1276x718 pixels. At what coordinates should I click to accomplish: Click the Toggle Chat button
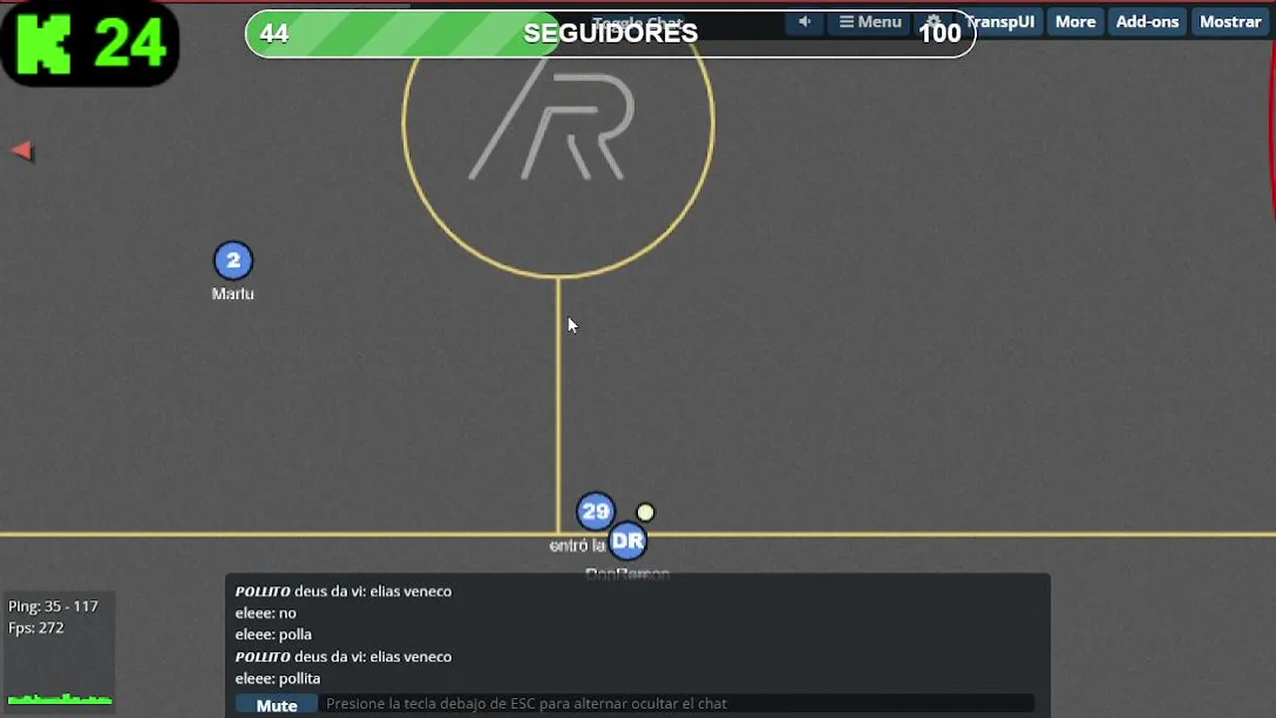pyautogui.click(x=637, y=22)
